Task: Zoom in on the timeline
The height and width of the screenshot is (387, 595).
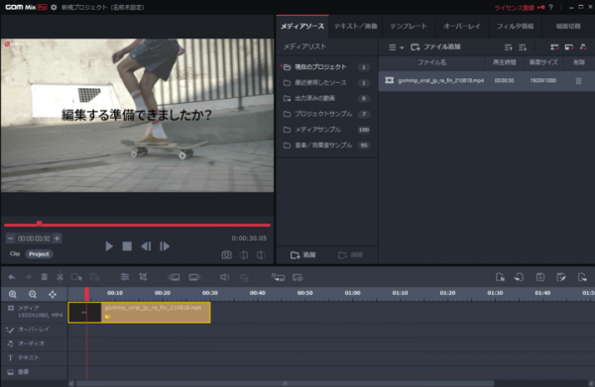Action: 13,294
